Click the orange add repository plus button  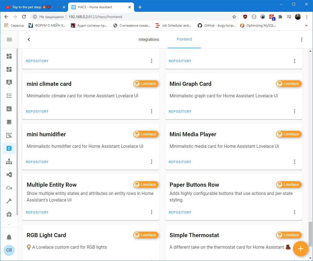[x=300, y=249]
